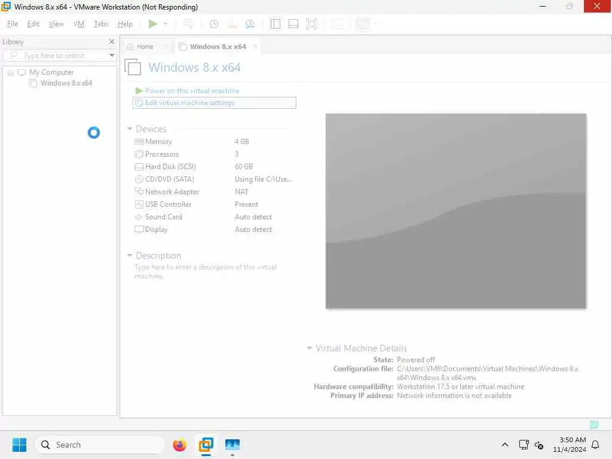Select My Computer in Library
This screenshot has width=612, height=459.
point(51,72)
